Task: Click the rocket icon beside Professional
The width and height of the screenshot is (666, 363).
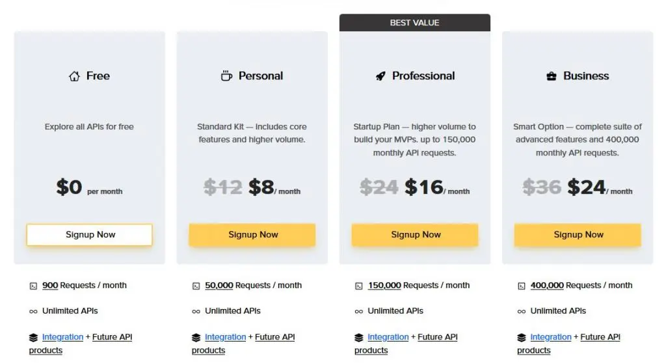Action: pos(380,76)
